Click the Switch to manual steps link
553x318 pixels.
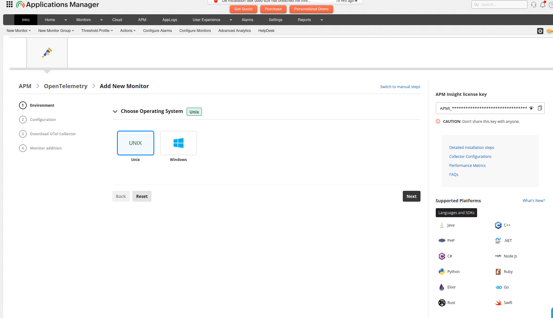[400, 87]
